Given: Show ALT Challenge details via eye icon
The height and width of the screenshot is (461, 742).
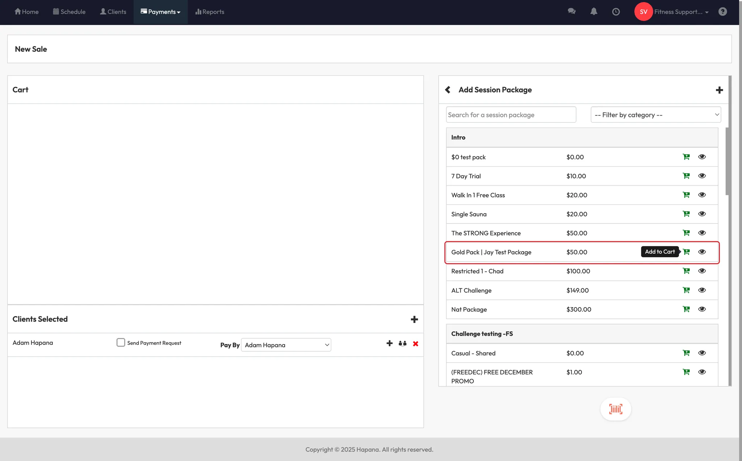Looking at the screenshot, I should click(702, 290).
